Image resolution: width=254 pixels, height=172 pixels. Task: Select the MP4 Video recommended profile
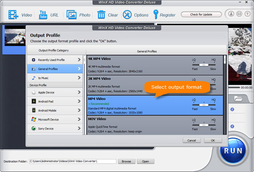pos(155,105)
